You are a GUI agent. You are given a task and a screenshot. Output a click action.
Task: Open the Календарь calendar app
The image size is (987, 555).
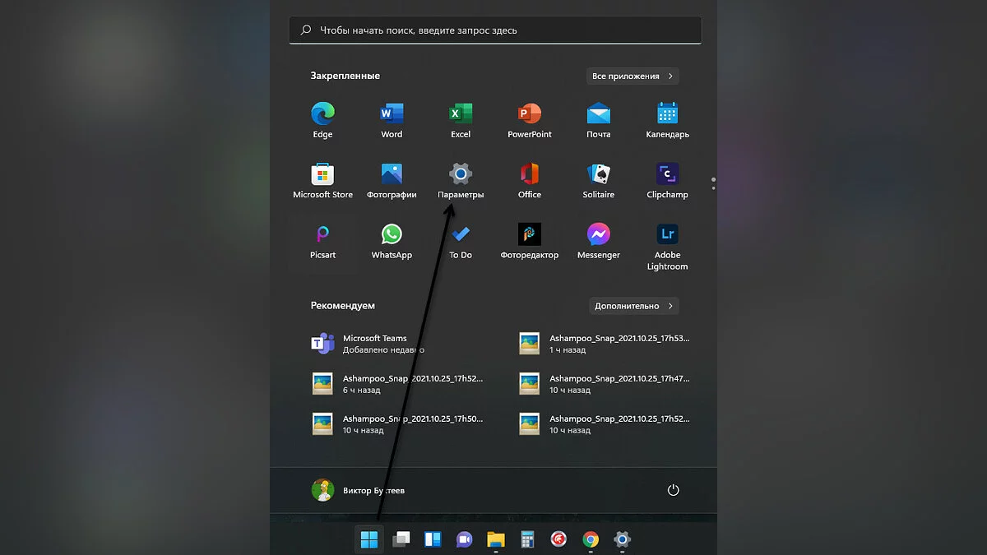point(668,121)
